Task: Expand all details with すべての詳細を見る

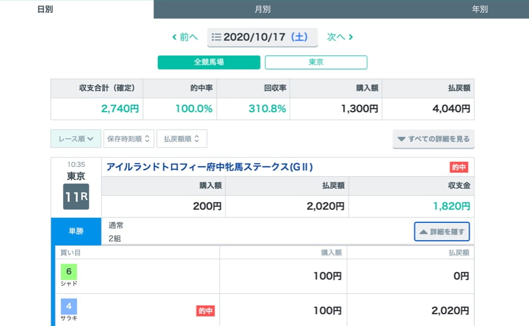Action: coord(433,139)
